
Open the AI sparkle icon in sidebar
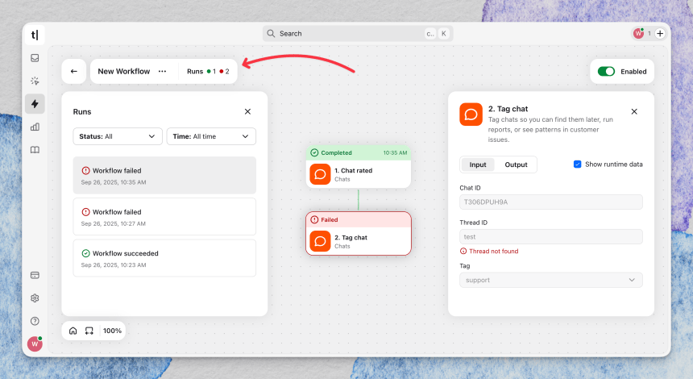click(x=35, y=81)
